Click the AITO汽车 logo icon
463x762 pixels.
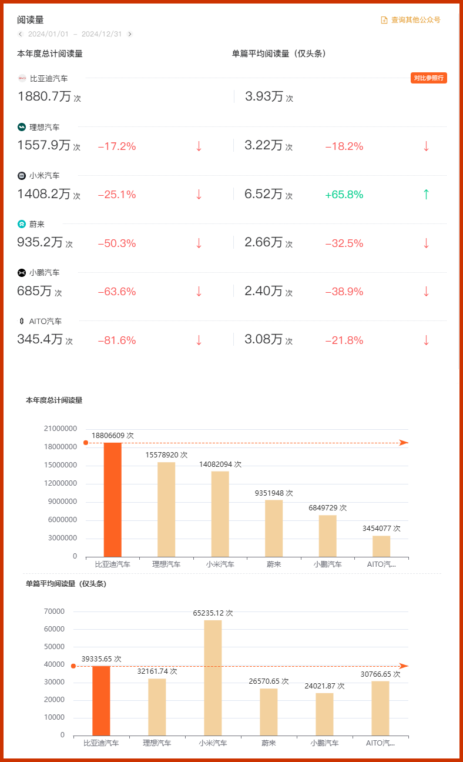(22, 322)
